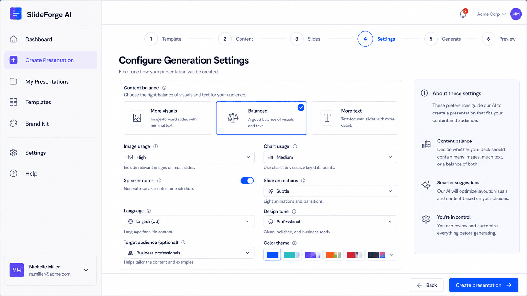
Task: Click info icon next to Slide animations
Action: pos(303,181)
